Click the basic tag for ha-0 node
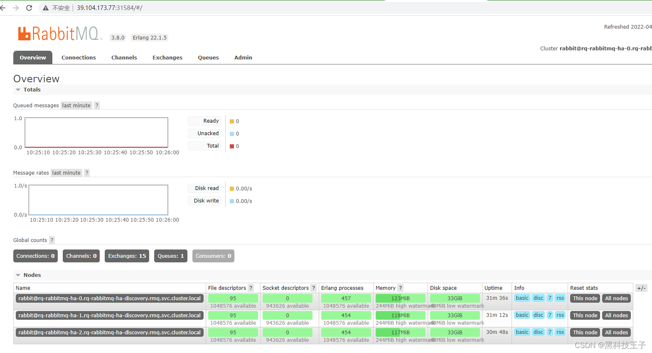652x353 pixels. click(x=522, y=298)
